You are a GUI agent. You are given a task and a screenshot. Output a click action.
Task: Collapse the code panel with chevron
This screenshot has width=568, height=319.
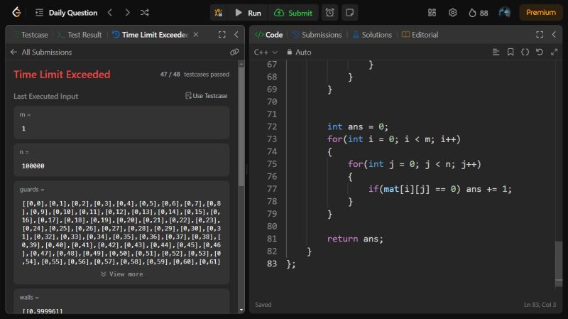(554, 35)
